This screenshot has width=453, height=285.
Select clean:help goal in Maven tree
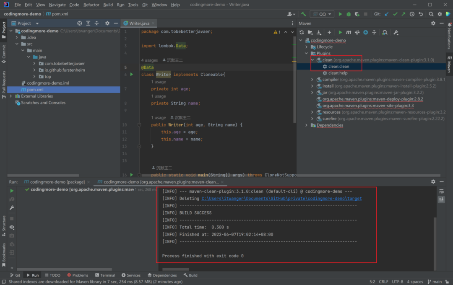click(338, 73)
